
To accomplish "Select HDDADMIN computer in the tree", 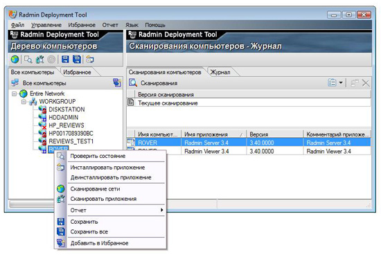I will 64,118.
